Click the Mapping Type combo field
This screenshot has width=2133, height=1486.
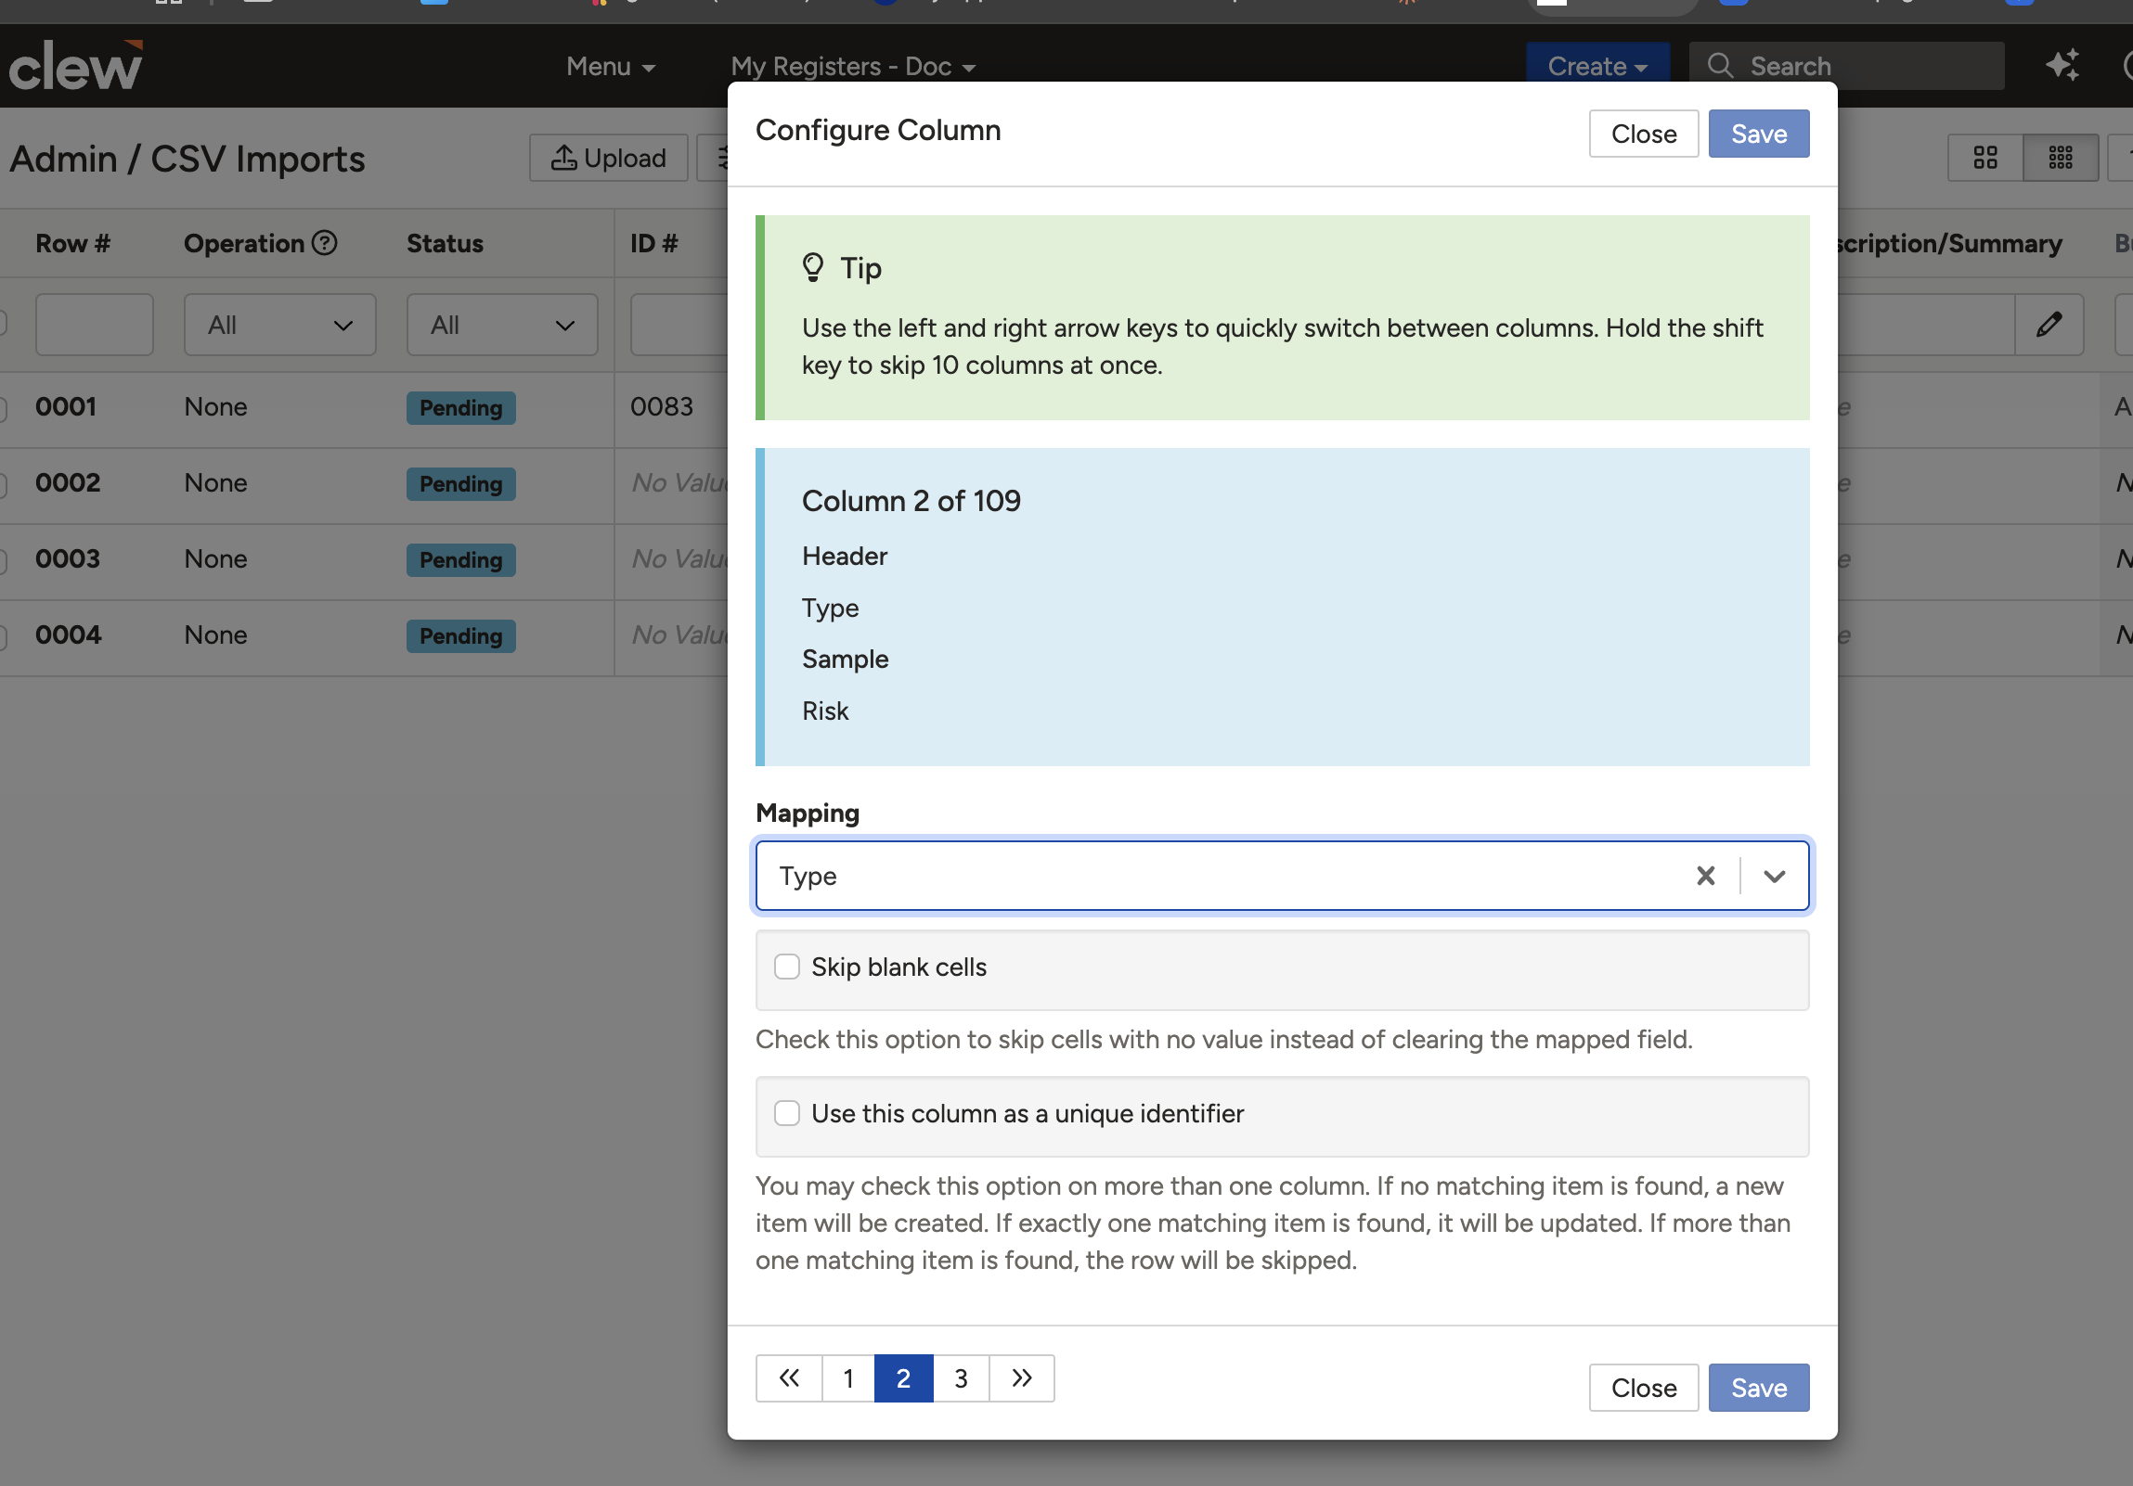click(1282, 876)
